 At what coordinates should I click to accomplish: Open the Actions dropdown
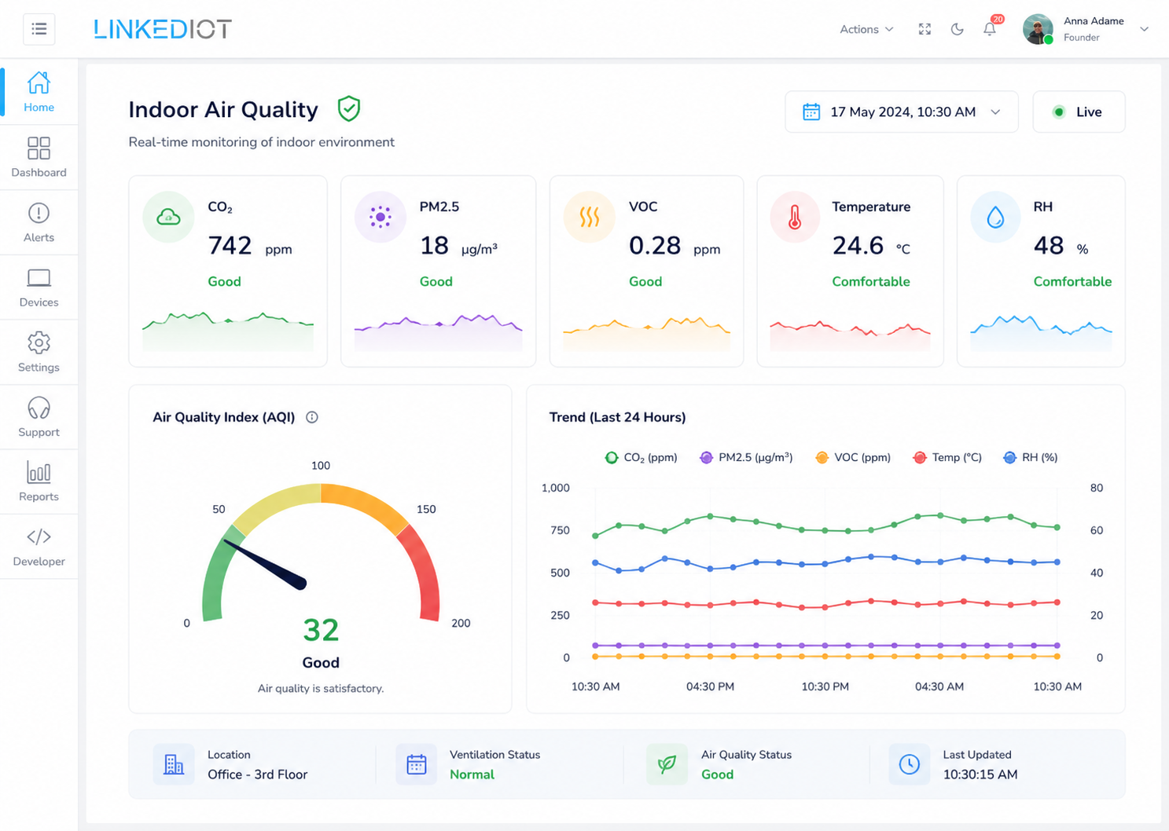pyautogui.click(x=866, y=29)
